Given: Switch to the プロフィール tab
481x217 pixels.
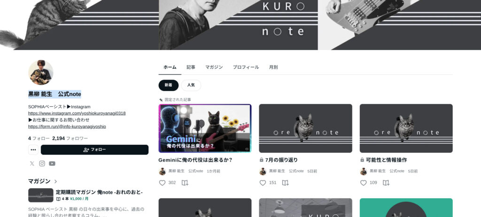Looking at the screenshot, I should [246, 67].
